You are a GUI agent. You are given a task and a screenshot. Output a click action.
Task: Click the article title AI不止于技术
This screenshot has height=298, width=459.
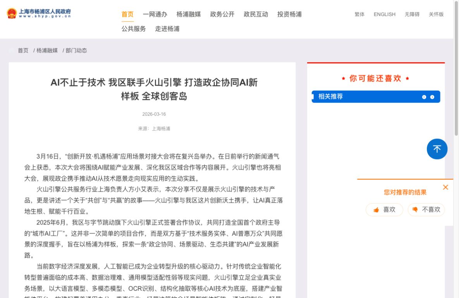pos(154,89)
